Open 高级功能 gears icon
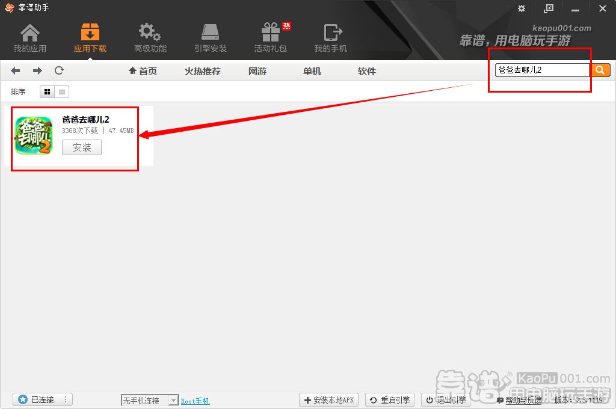 150,32
